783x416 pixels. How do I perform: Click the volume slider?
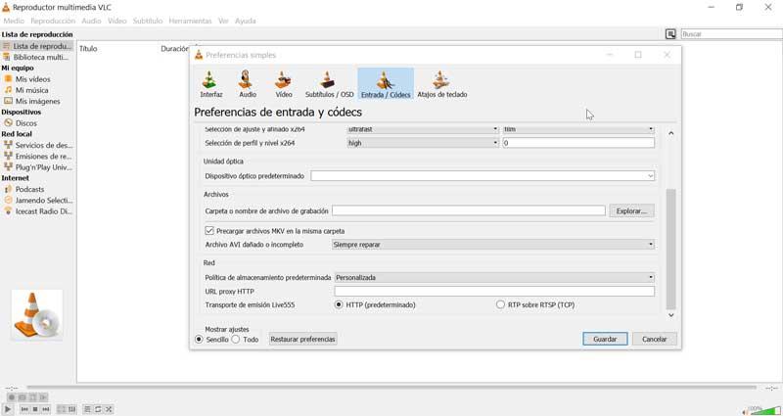(764, 411)
